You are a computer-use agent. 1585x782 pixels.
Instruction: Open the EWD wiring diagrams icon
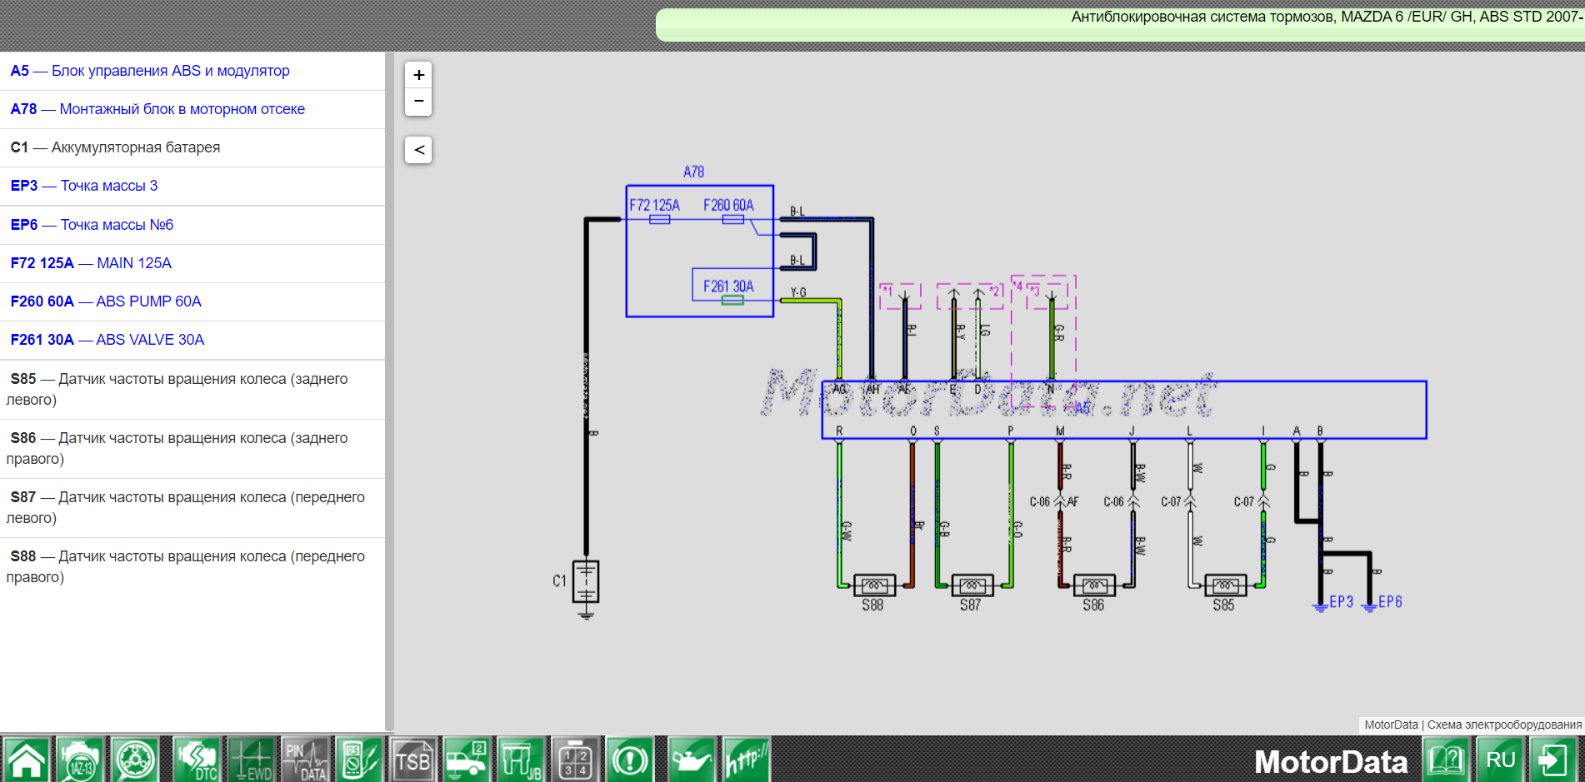252,760
